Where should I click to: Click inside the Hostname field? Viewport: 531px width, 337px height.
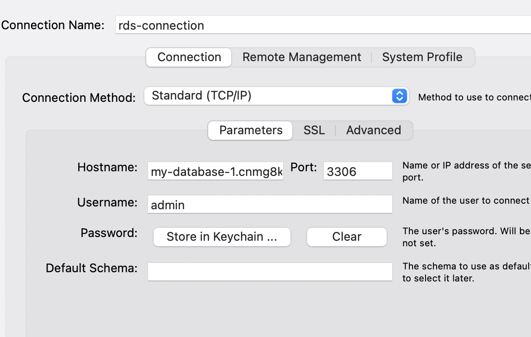(216, 172)
